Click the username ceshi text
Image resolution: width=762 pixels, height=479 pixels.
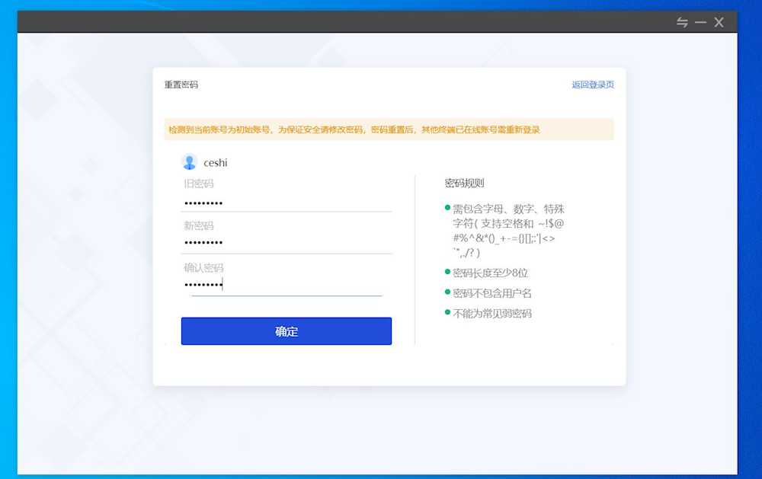click(216, 163)
